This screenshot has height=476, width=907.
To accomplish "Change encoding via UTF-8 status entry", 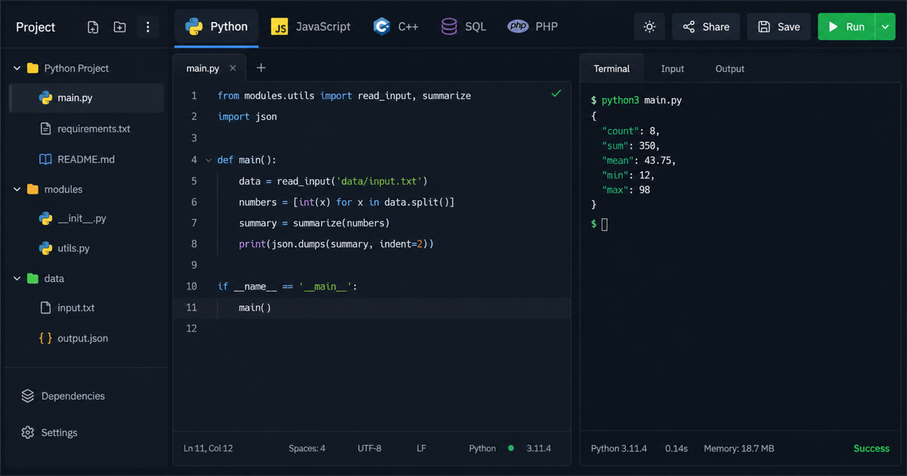I will 370,448.
